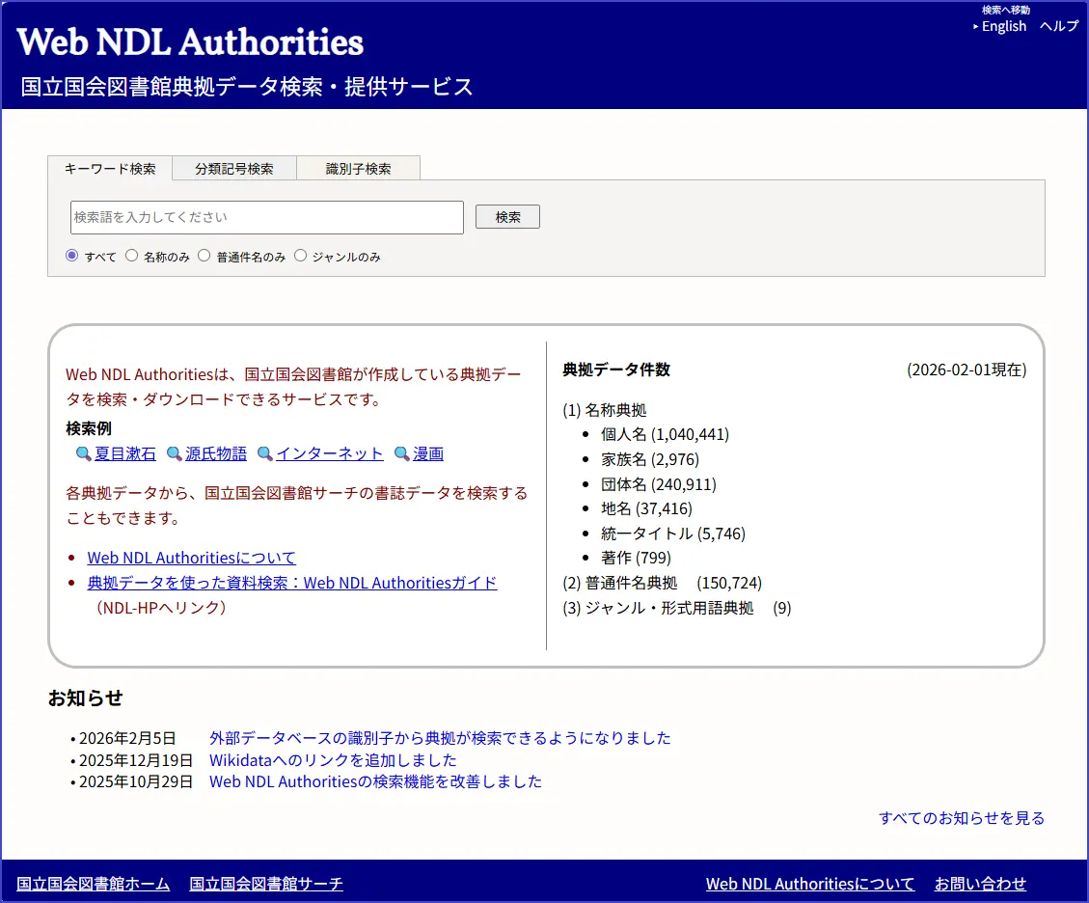This screenshot has width=1089, height=903.
Task: Switch language to English
Action: [x=1003, y=26]
